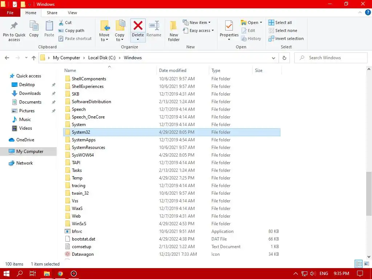Click Select all

[280, 23]
